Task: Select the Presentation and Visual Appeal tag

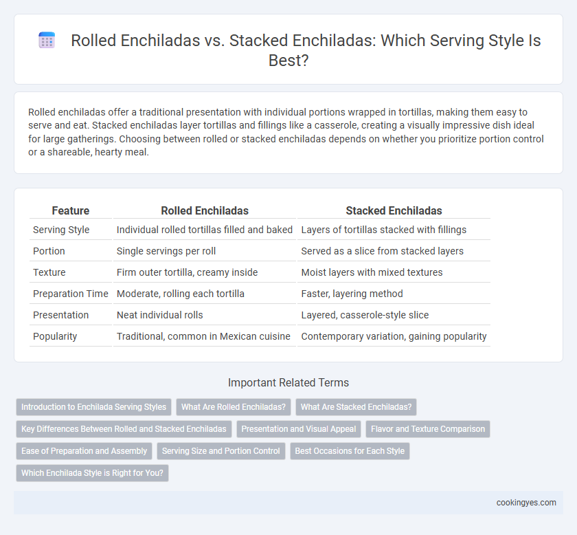Action: (298, 429)
